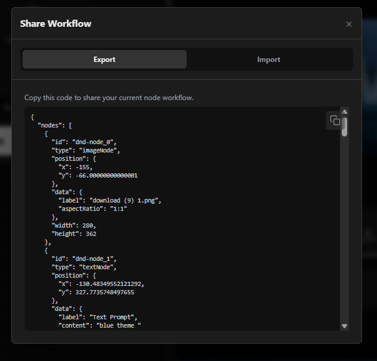Click the "type": "imageNode" line
The height and width of the screenshot is (361, 377).
click(86, 151)
